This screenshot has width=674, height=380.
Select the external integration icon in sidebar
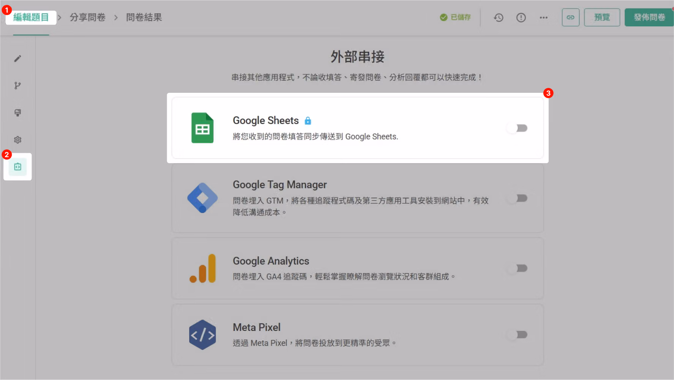pos(17,167)
